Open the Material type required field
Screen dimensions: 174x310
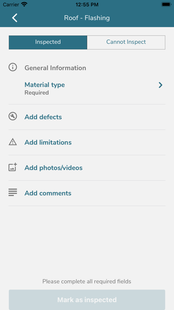pyautogui.click(x=87, y=89)
